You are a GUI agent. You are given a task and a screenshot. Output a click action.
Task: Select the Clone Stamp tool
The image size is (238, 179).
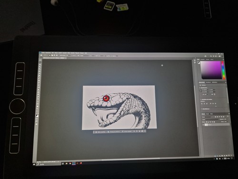pos(39,81)
